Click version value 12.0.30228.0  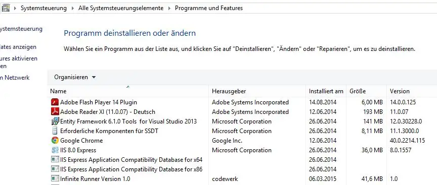(406, 121)
